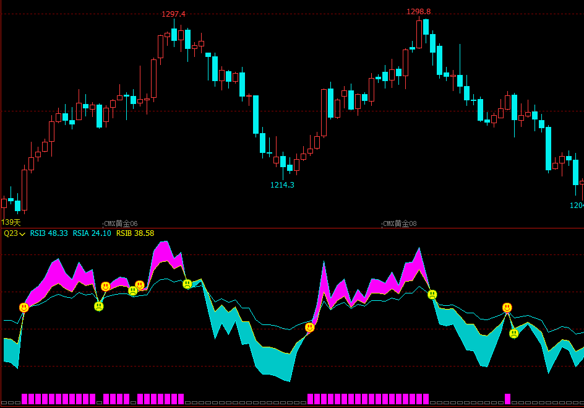Click the 139天 day-count label
Image resolution: width=584 pixels, height=408 pixels.
[11, 222]
